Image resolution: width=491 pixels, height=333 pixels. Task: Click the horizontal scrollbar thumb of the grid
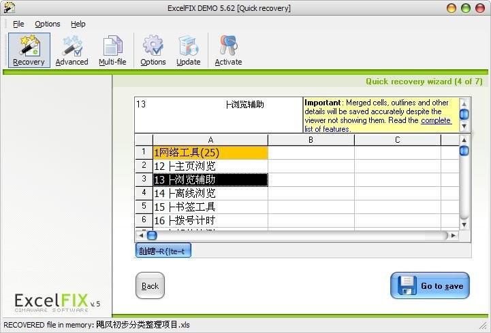(x=152, y=235)
